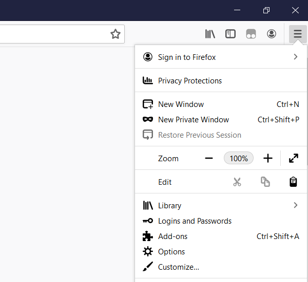The image size is (308, 282).
Task: Click the Edit label
Action: coord(165,182)
